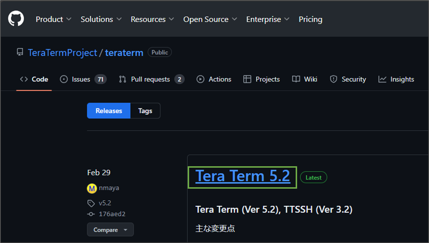Click the GitHub logo icon
429x243 pixels.
click(x=16, y=18)
